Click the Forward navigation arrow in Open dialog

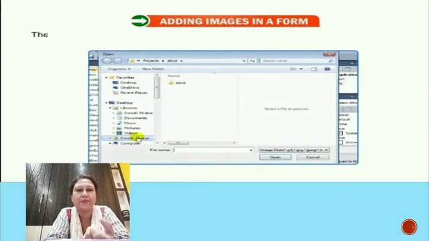tap(117, 61)
